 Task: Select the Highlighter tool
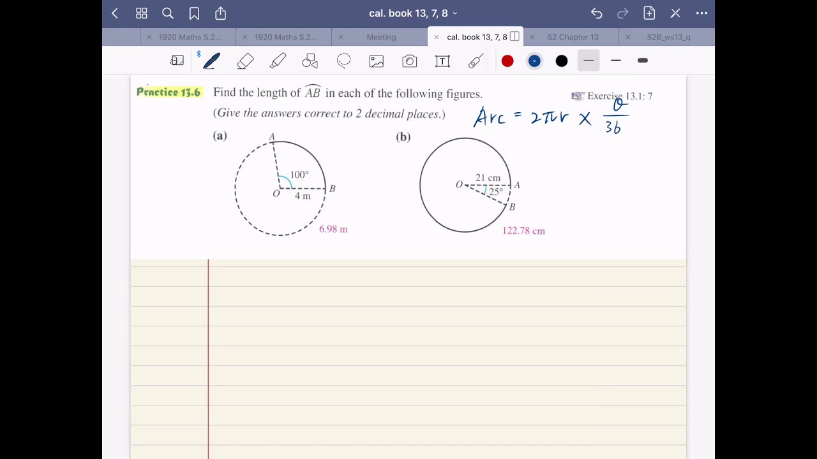coord(278,61)
